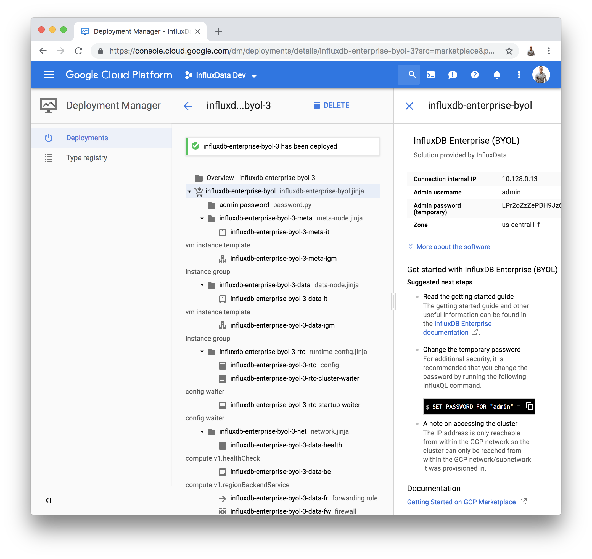Viewport: 592px width, 559px height.
Task: Click the Deployment Manager monitor icon
Action: point(49,106)
